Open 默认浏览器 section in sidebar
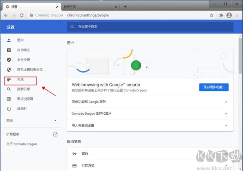This screenshot has height=171, width=243. (x=25, y=99)
